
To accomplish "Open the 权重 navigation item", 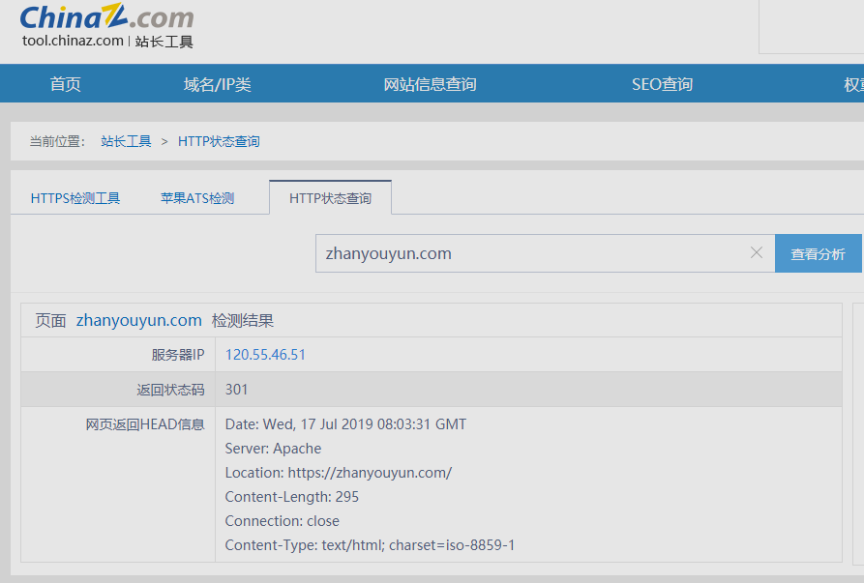I will click(x=853, y=84).
